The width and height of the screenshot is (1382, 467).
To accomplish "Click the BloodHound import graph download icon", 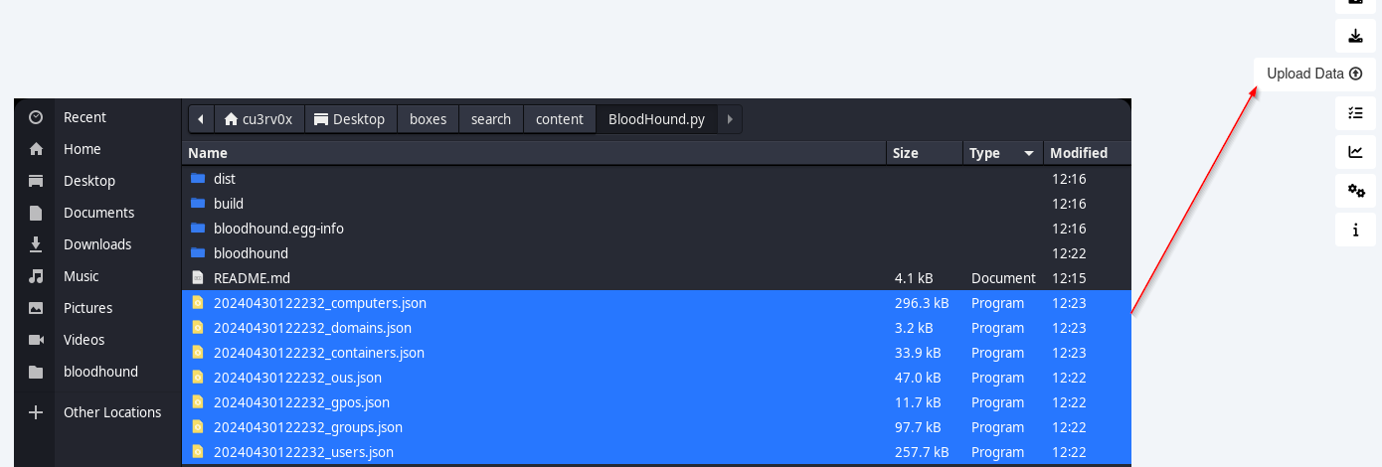I will [x=1355, y=36].
